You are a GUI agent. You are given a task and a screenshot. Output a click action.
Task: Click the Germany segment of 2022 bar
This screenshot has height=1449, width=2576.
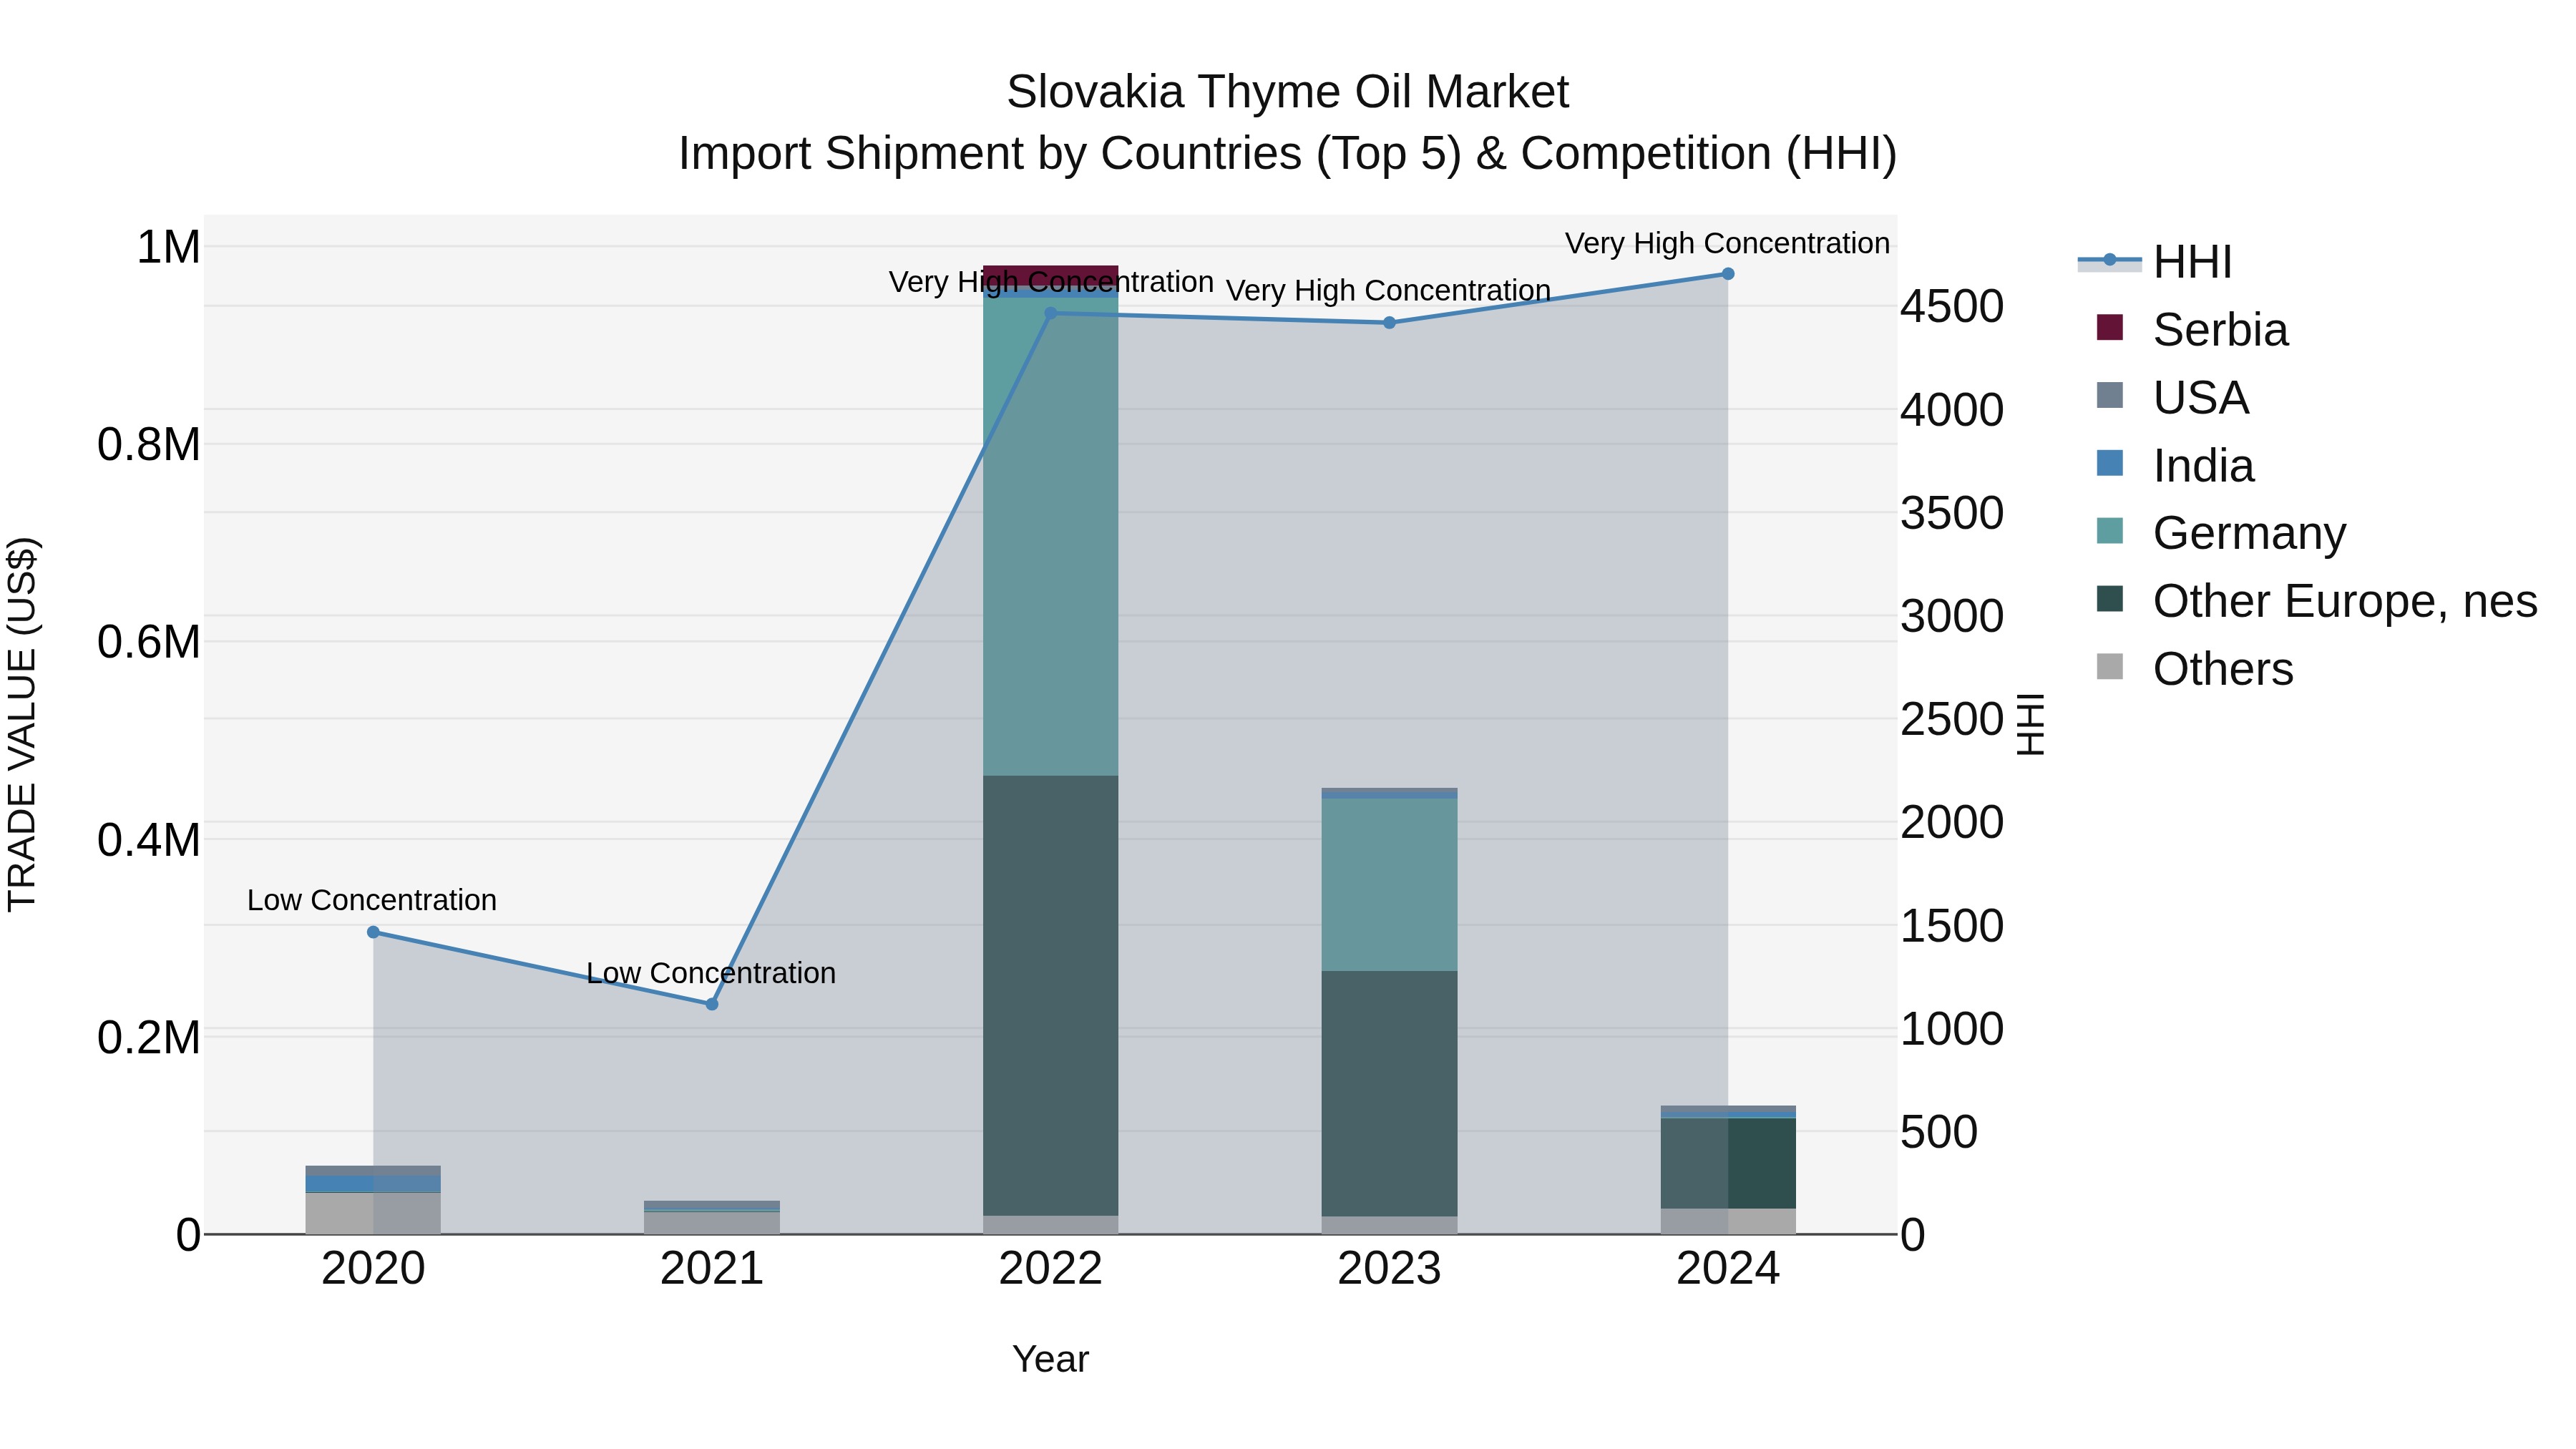pos(1050,536)
